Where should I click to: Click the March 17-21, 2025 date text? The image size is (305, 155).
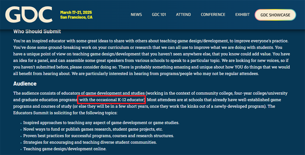pyautogui.click(x=76, y=12)
